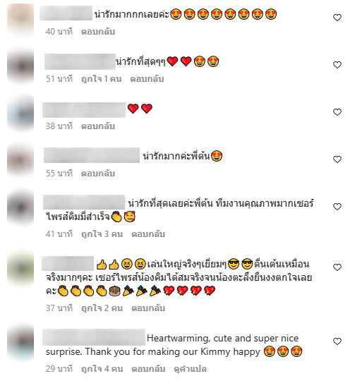The image size is (350, 388).
Task: View translation (ดูคำแปล) of the English comment
Action: pyautogui.click(x=190, y=369)
